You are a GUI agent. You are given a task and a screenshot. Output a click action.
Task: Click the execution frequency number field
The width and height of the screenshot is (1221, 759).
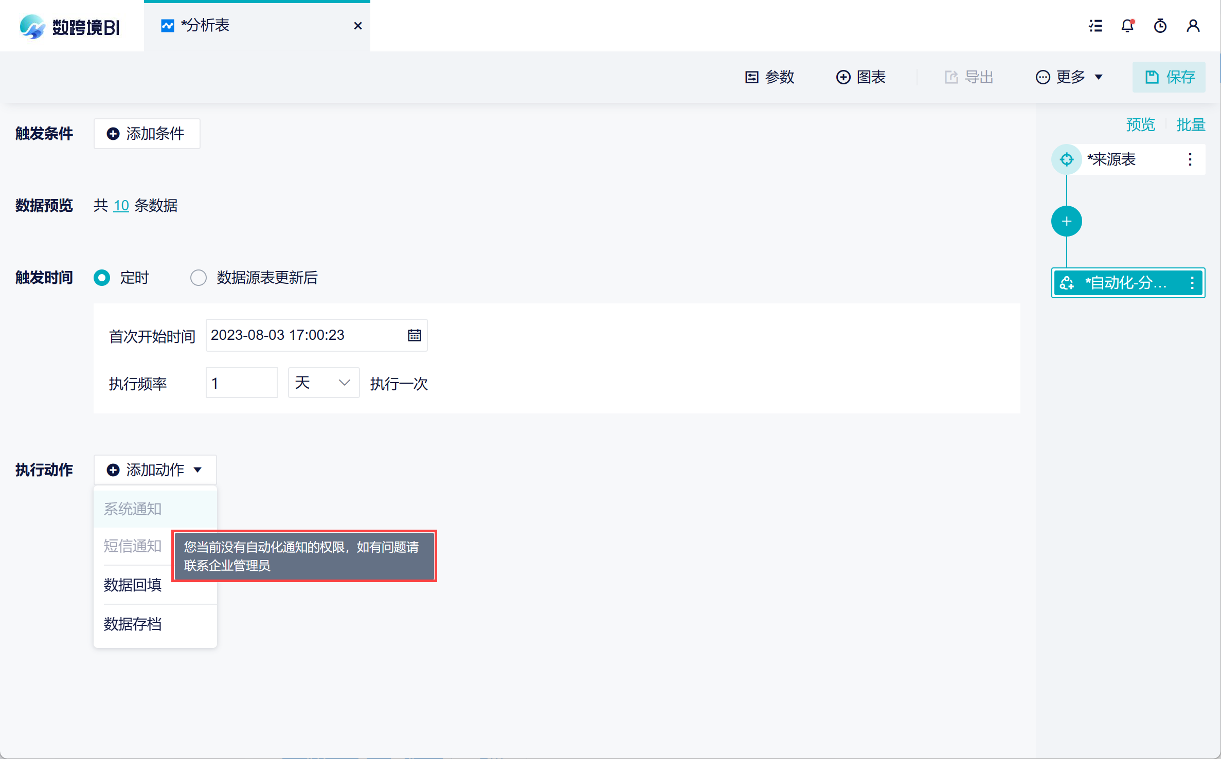(241, 383)
